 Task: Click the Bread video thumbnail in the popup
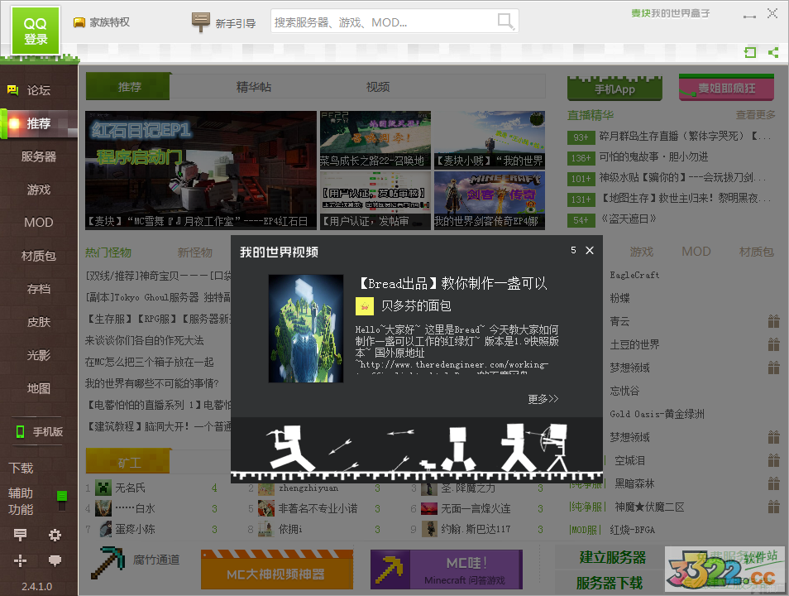tap(304, 329)
